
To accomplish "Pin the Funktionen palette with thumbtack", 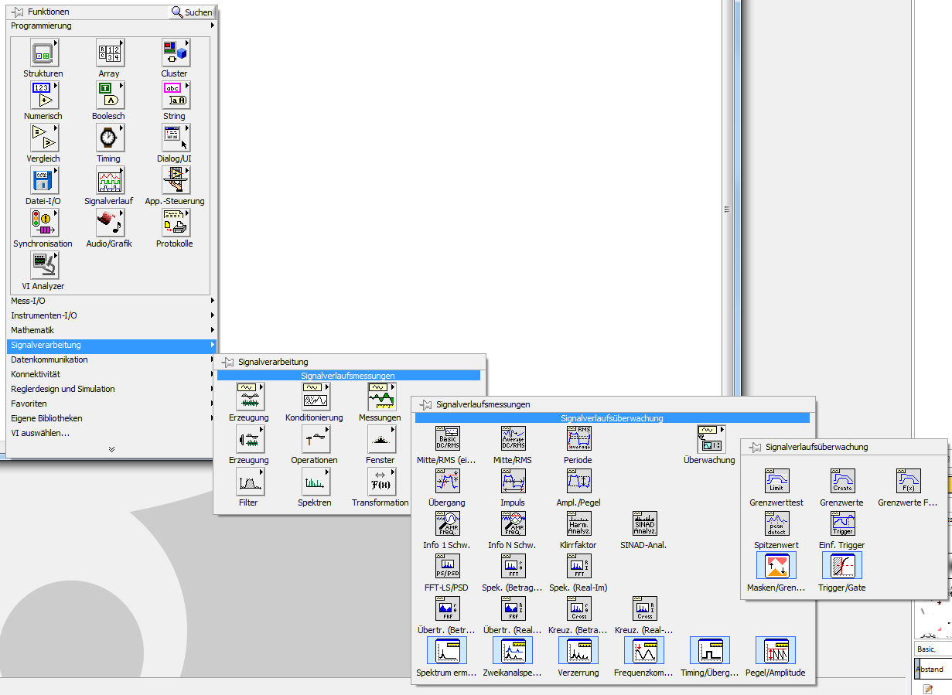I will click(x=18, y=12).
